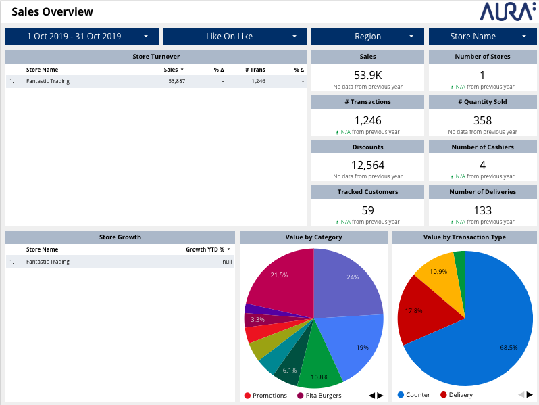
Task: Expand the Like On Like dropdown
Action: coord(234,37)
